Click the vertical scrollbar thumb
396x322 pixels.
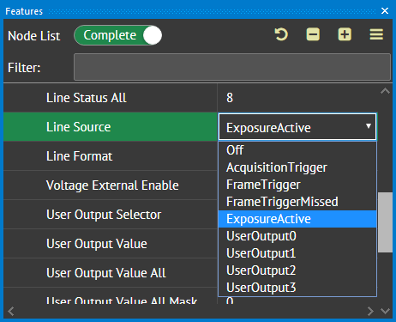click(385, 222)
